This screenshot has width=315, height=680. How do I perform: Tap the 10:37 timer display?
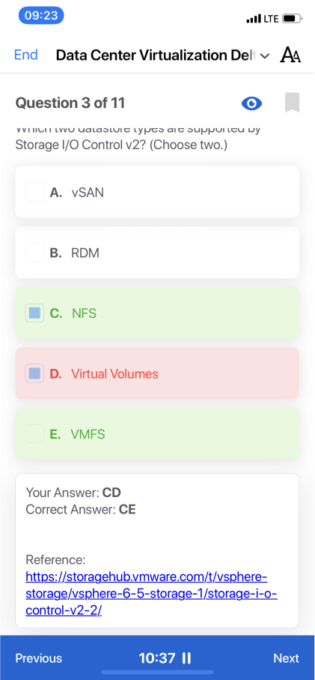tap(156, 658)
